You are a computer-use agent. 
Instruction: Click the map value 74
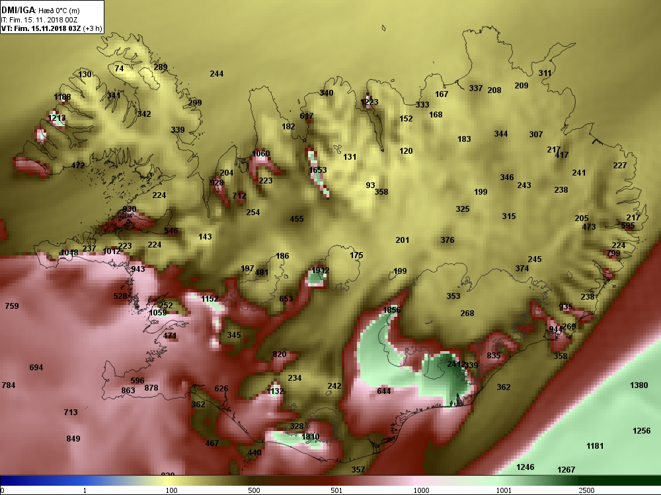click(119, 68)
